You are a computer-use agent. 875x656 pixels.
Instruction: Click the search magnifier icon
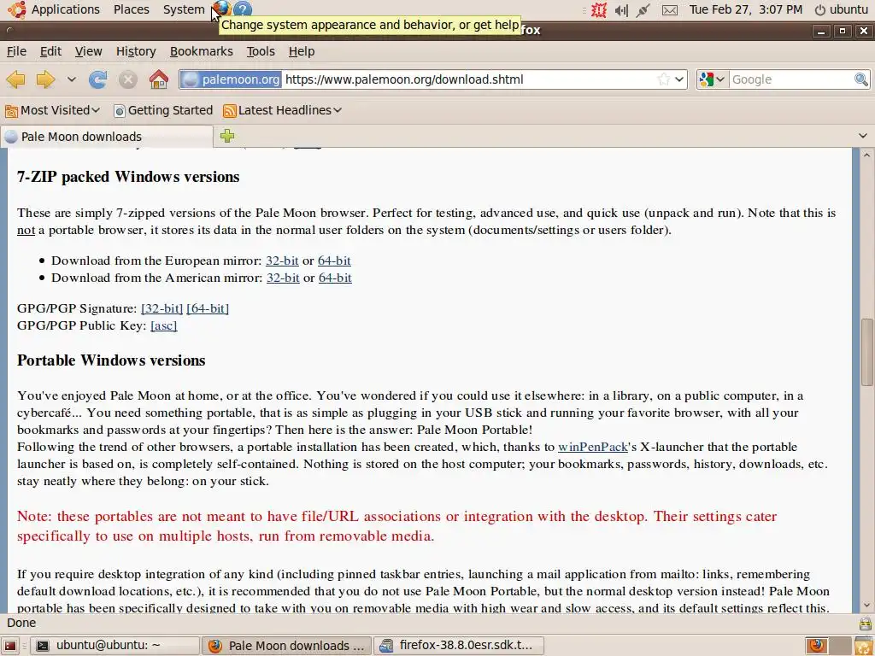861,79
